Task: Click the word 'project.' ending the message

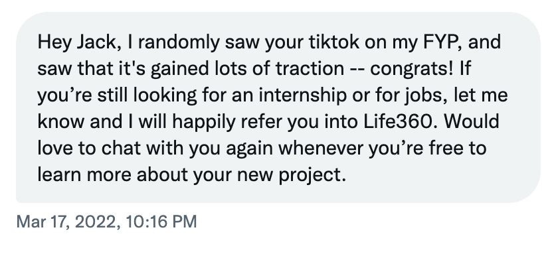Action: 312,174
